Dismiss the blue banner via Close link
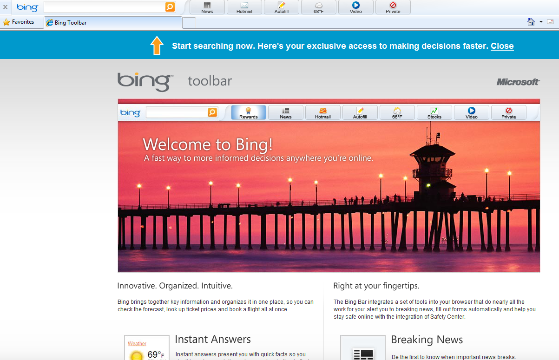The image size is (559, 360). (502, 46)
